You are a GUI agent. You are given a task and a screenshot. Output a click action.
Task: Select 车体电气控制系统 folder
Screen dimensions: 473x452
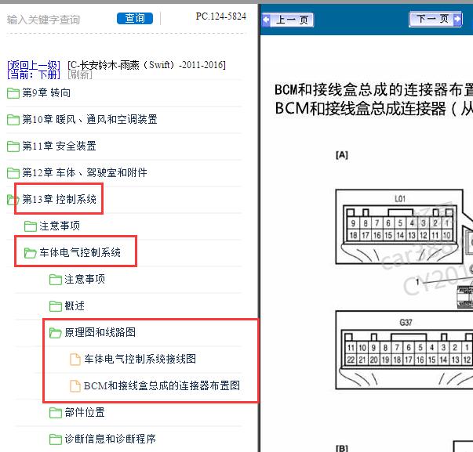(80, 252)
